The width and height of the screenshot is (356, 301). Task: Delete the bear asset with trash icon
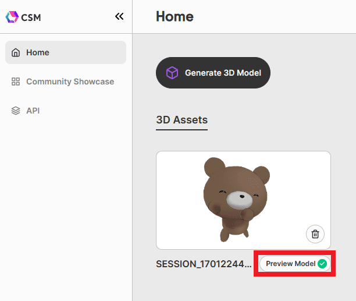(315, 234)
